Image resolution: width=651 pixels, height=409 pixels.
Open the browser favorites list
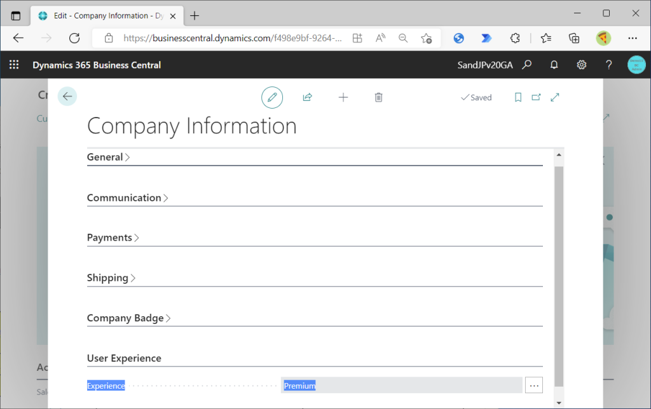pyautogui.click(x=546, y=38)
